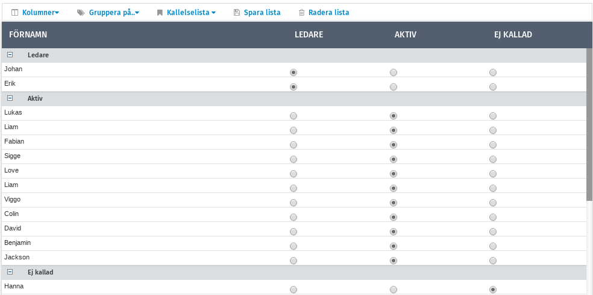This screenshot has height=295, width=593.
Task: Mark Erik as Ej kallad
Action: click(x=493, y=87)
